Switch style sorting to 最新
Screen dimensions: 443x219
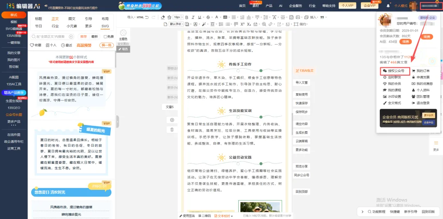(x=94, y=37)
